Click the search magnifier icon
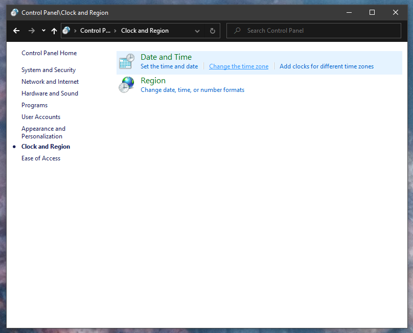The image size is (413, 333). [237, 31]
